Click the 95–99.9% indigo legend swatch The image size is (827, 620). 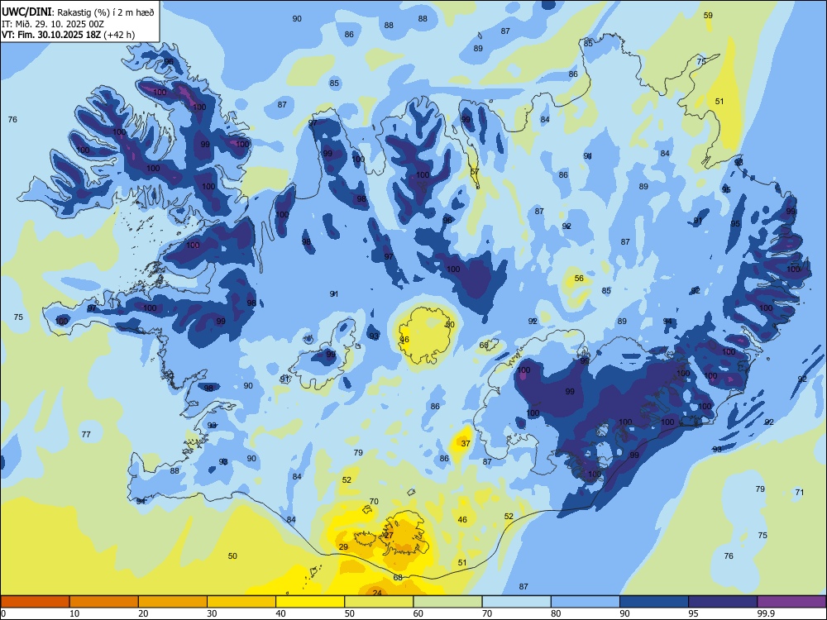click(x=723, y=602)
